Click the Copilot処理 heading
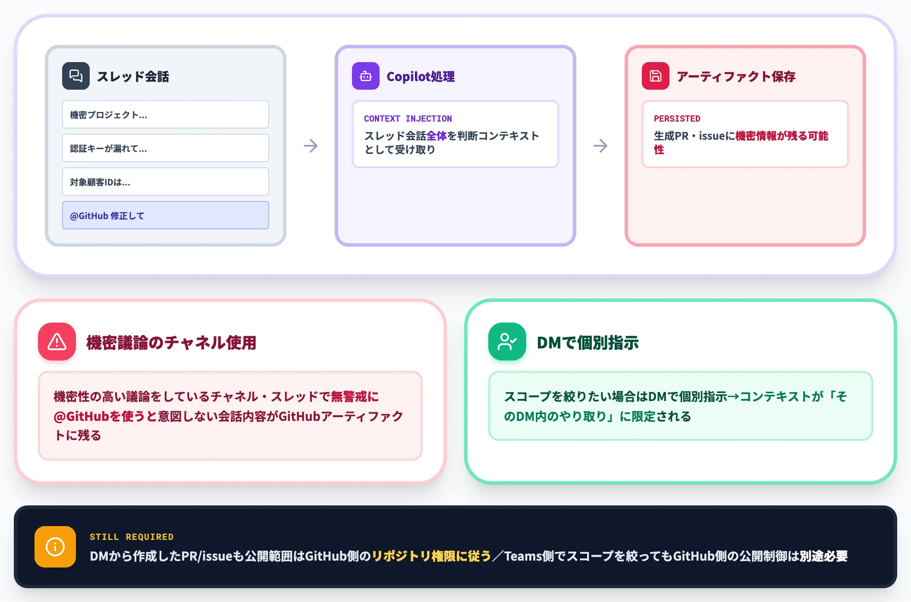 (x=421, y=76)
